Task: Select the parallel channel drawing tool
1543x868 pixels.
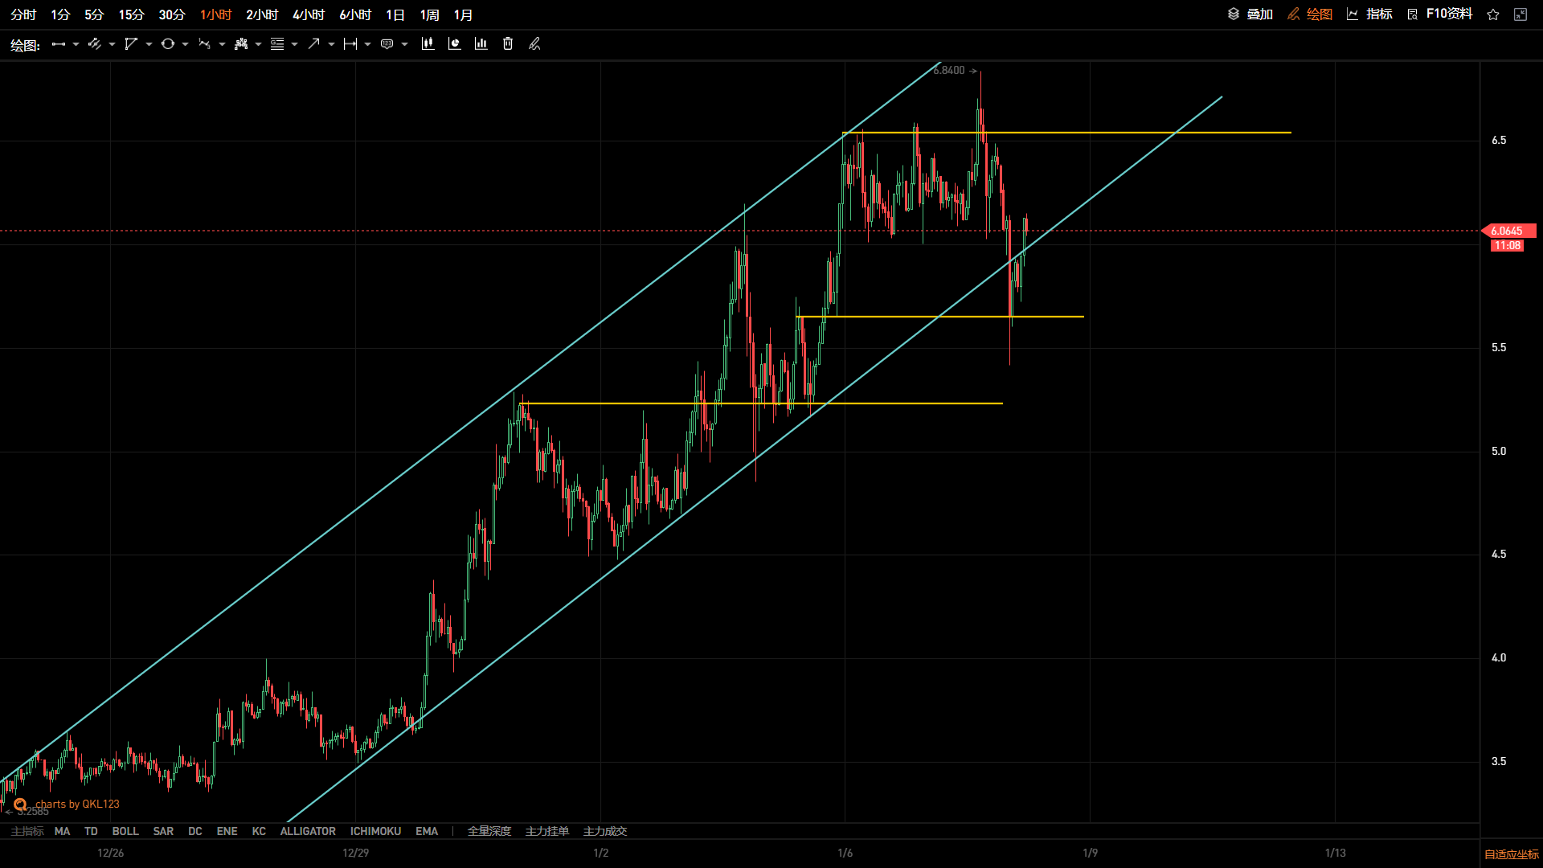Action: click(x=95, y=44)
